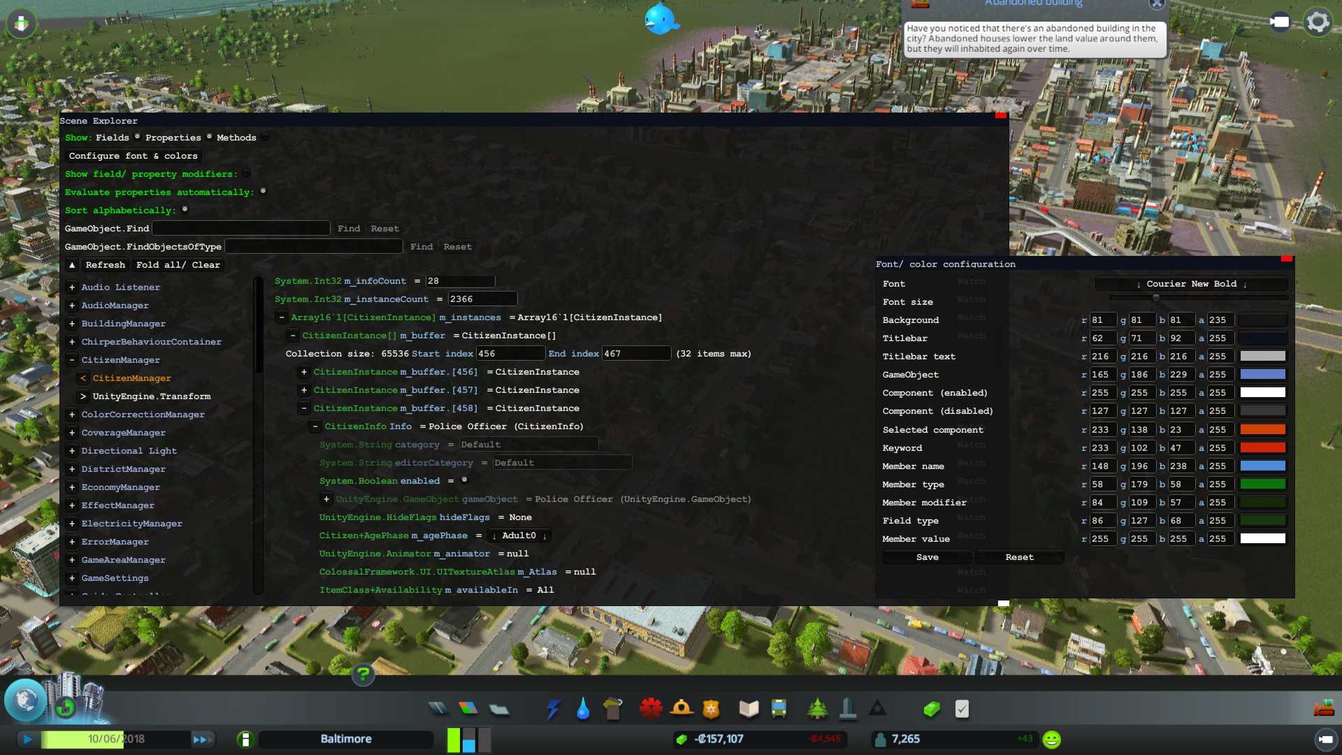
Task: Open the Public Transport bus menu
Action: (779, 709)
